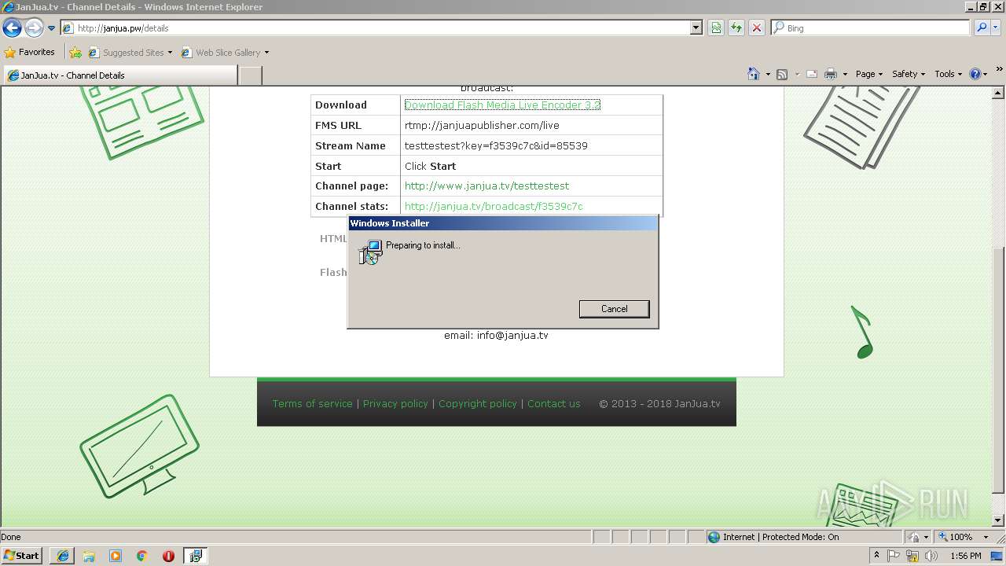Open Suggested Sites link
Viewport: 1006px width, 566px height.
(130, 53)
